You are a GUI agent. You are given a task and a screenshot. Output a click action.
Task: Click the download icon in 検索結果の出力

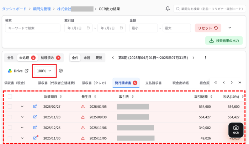pyautogui.click(x=211, y=41)
